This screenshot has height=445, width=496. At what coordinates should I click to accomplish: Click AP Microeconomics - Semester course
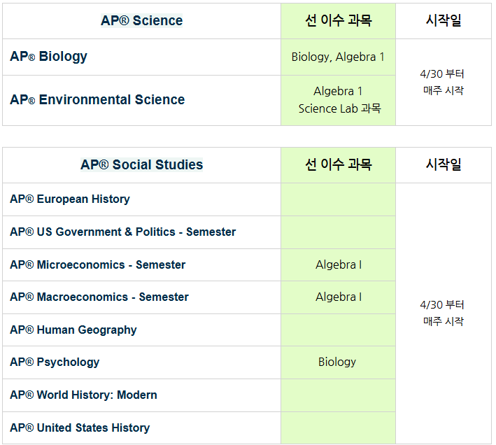(98, 265)
